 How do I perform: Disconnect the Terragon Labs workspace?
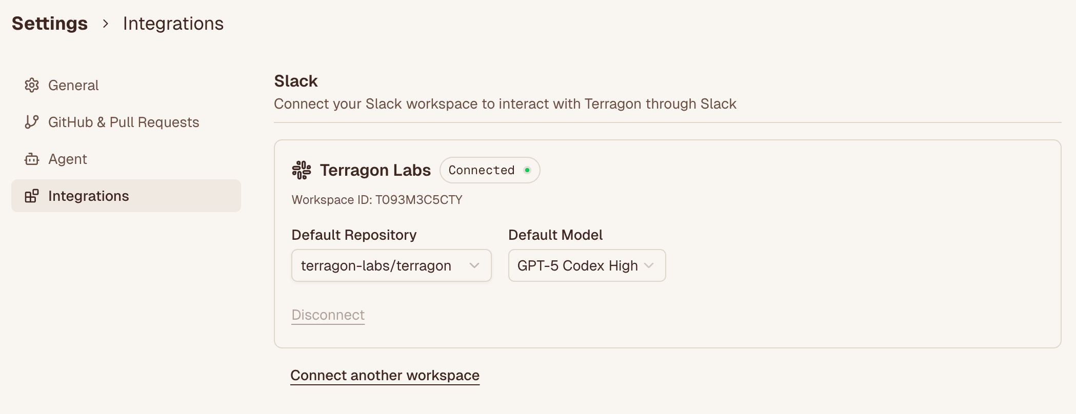pos(328,315)
